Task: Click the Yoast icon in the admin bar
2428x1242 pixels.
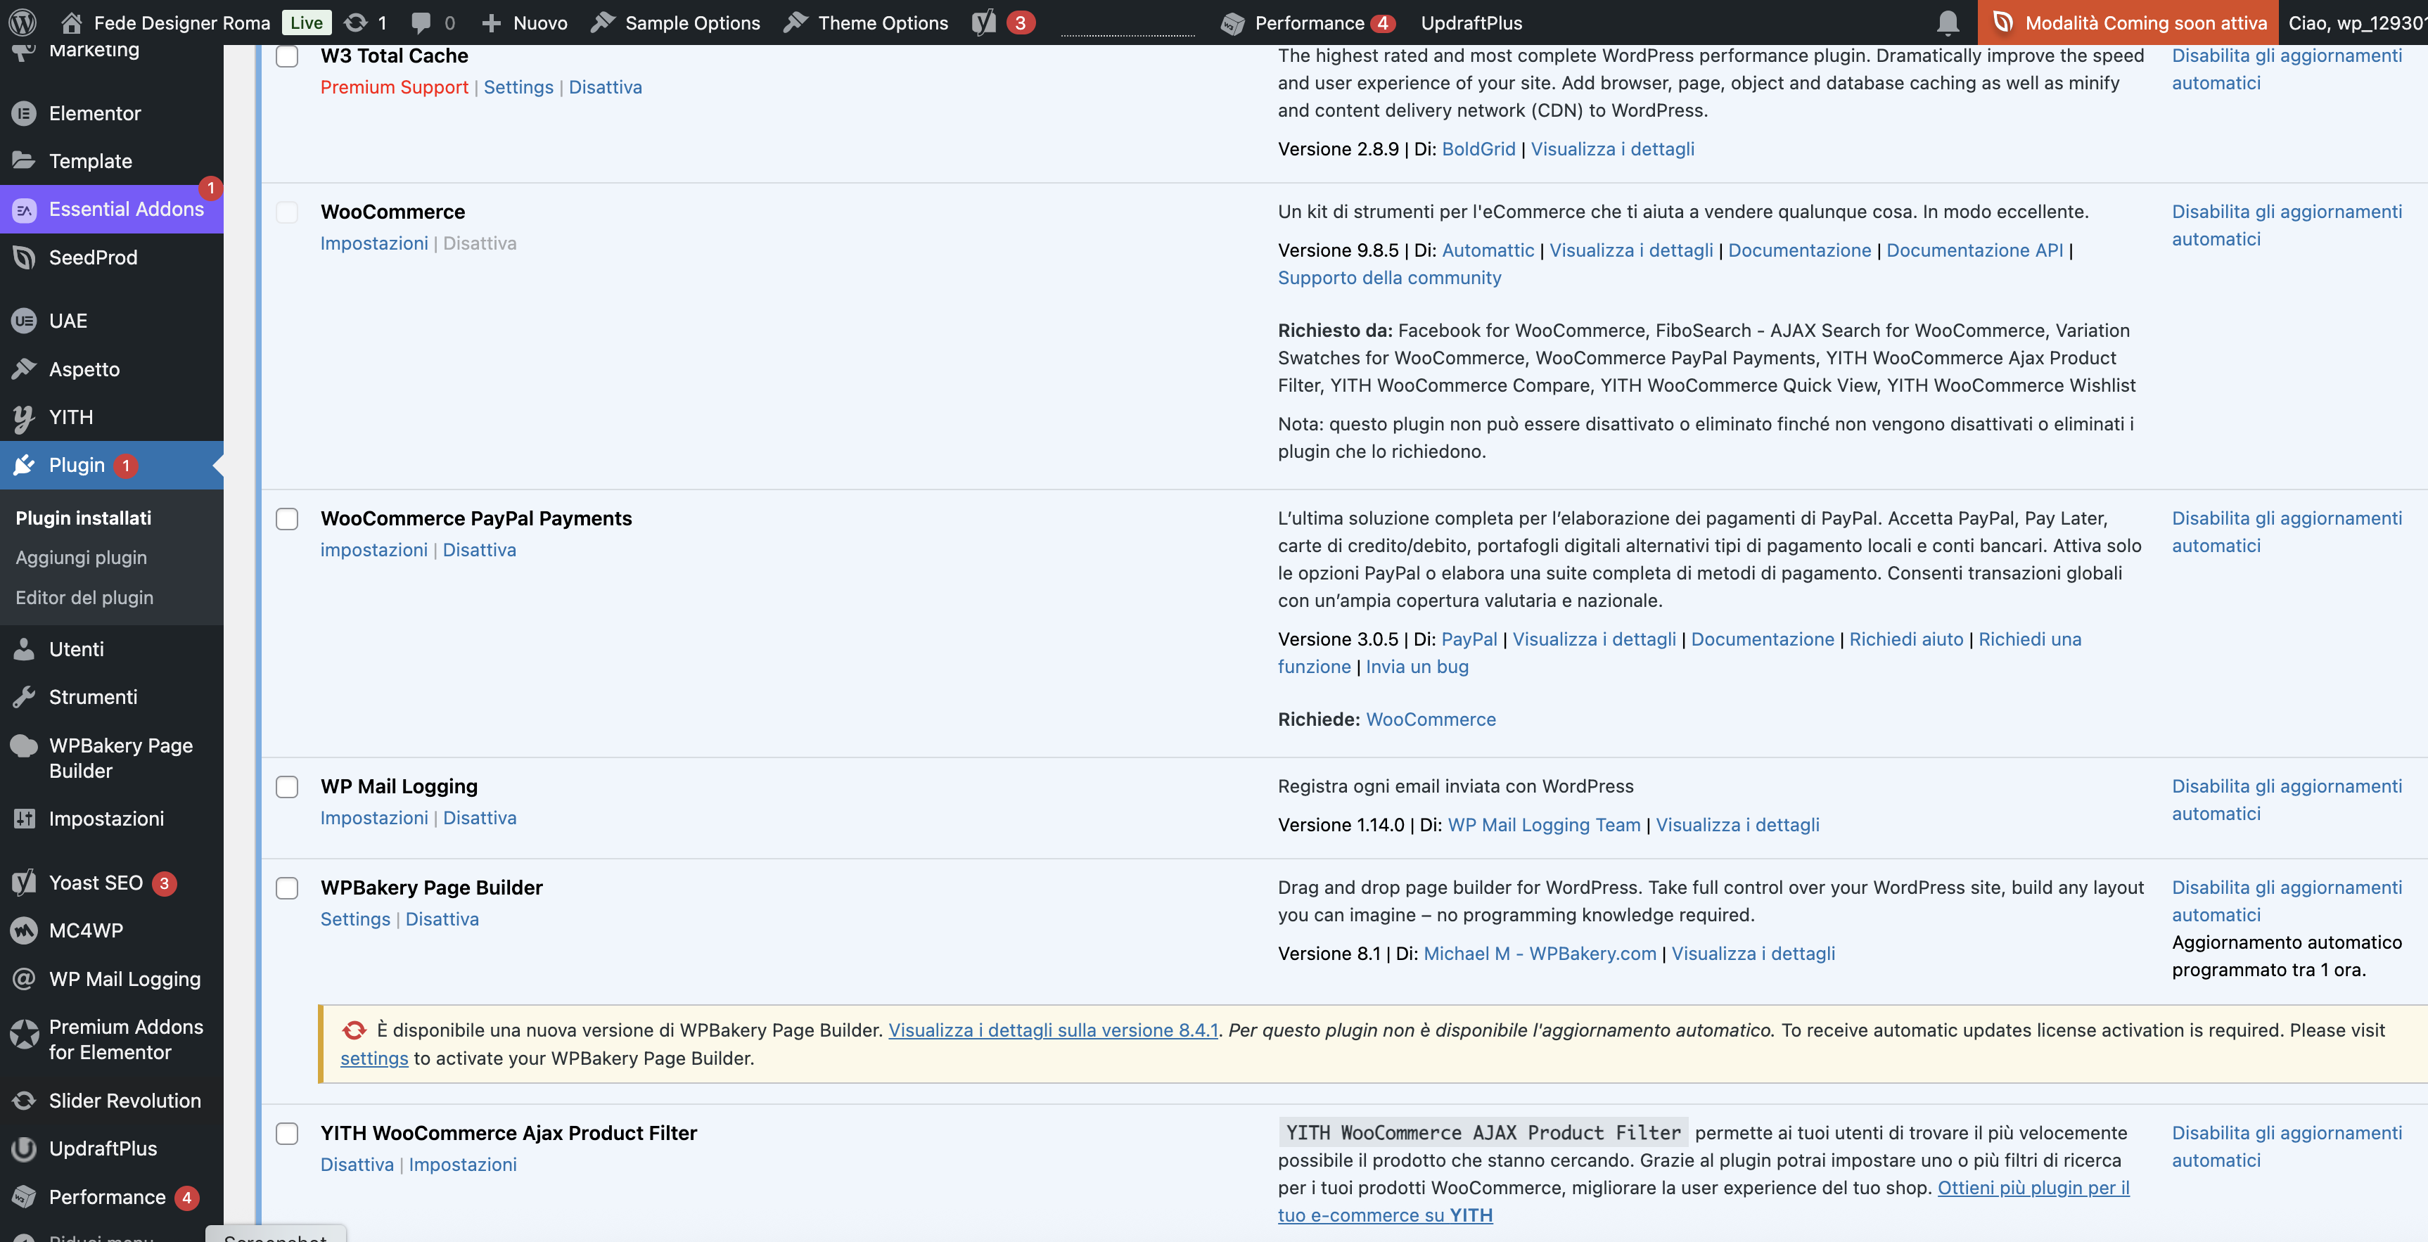Action: coord(984,23)
